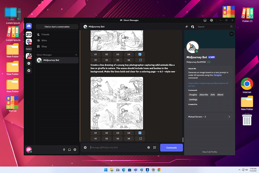Open the Shop tab
Viewport: 259px width, 173px height.
[57, 46]
